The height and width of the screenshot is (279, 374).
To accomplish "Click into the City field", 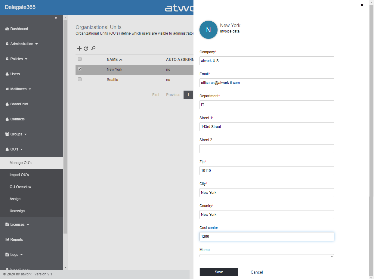I will 267,193.
